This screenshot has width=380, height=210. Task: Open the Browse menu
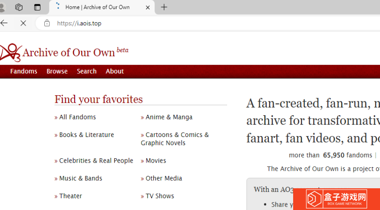click(57, 71)
